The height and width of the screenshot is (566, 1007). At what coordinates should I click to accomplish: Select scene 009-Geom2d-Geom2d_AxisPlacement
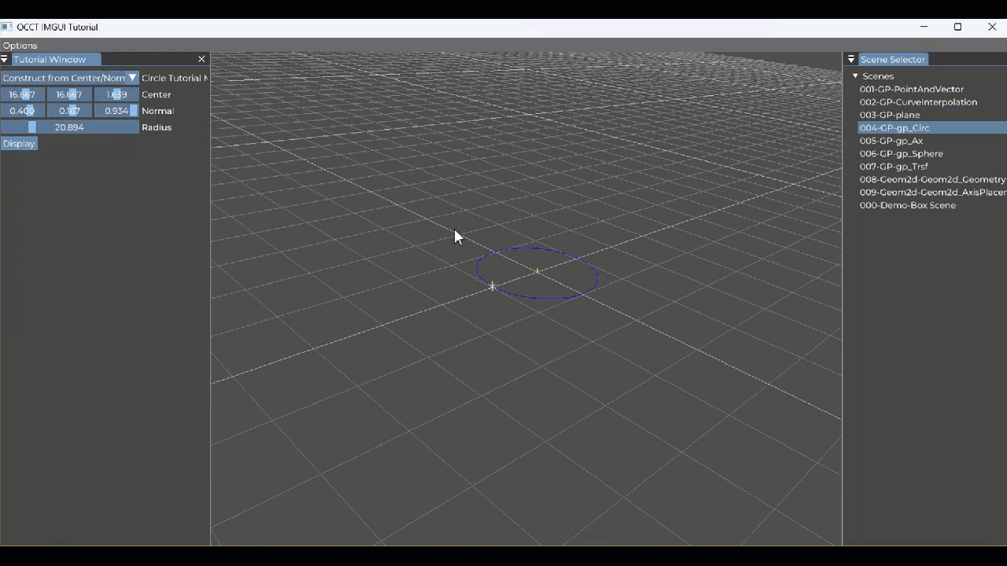(932, 193)
